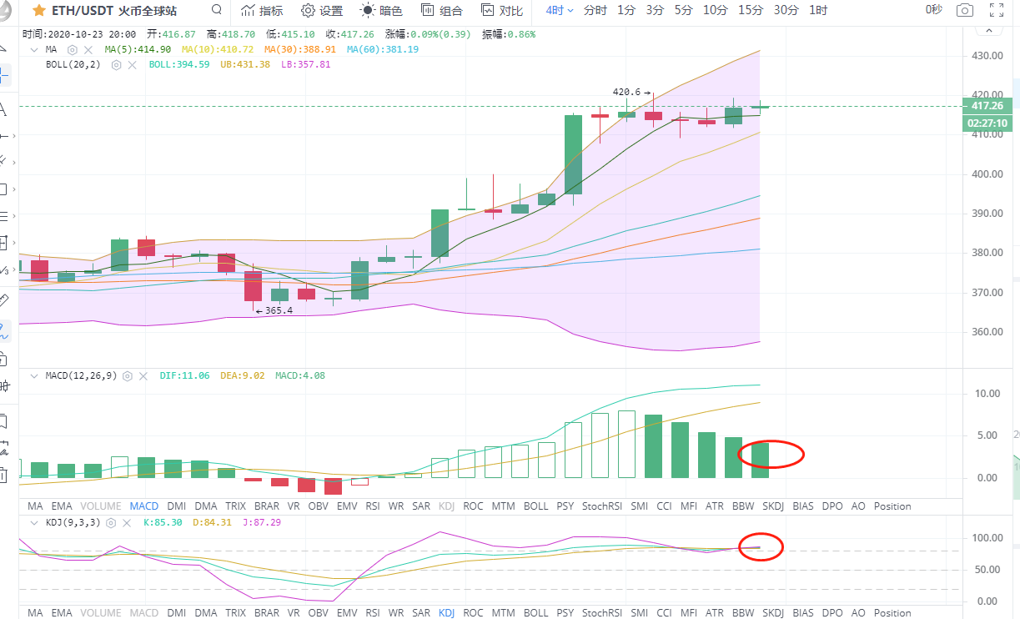
Task: Select StochRSI in the MACD panel tabs
Action: coord(601,506)
